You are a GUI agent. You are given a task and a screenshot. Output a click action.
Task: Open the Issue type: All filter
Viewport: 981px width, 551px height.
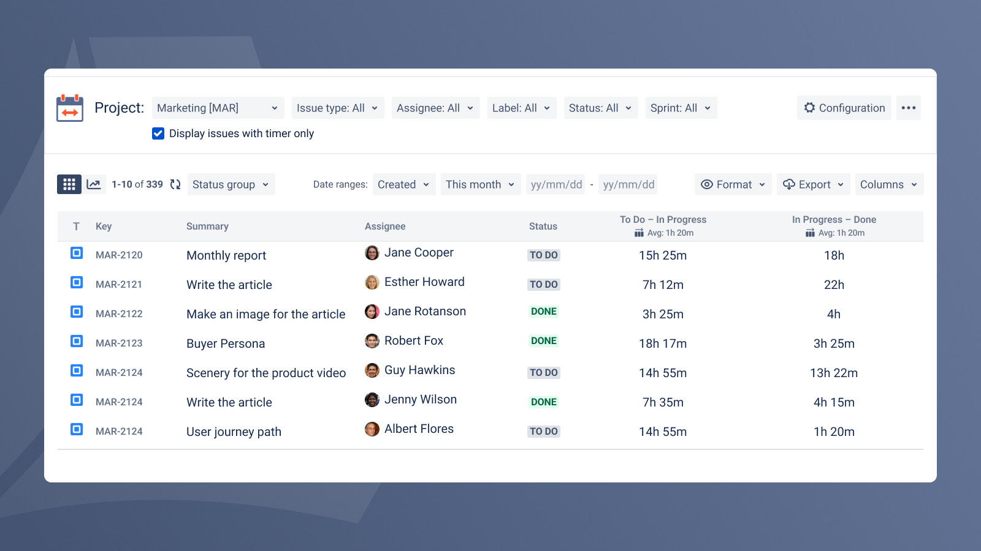(337, 108)
